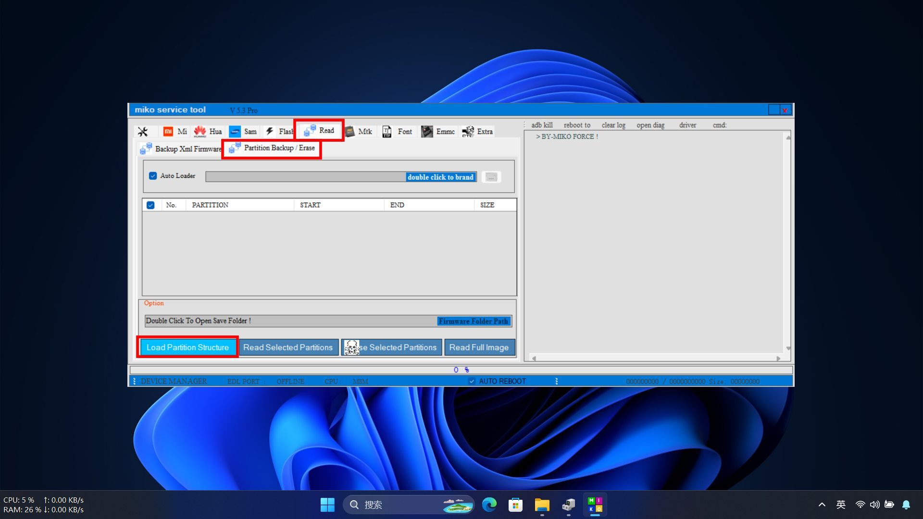
Task: Open the Mtk chip tab icon
Action: click(x=350, y=132)
